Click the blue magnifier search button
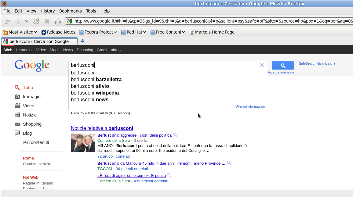The width and height of the screenshot is (353, 197). 283,65
